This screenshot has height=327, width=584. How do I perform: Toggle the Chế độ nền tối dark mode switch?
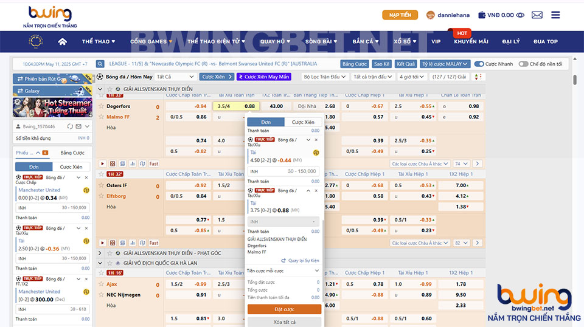tap(524, 64)
